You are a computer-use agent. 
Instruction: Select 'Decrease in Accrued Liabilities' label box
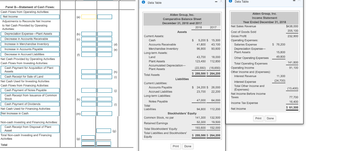[30, 54]
